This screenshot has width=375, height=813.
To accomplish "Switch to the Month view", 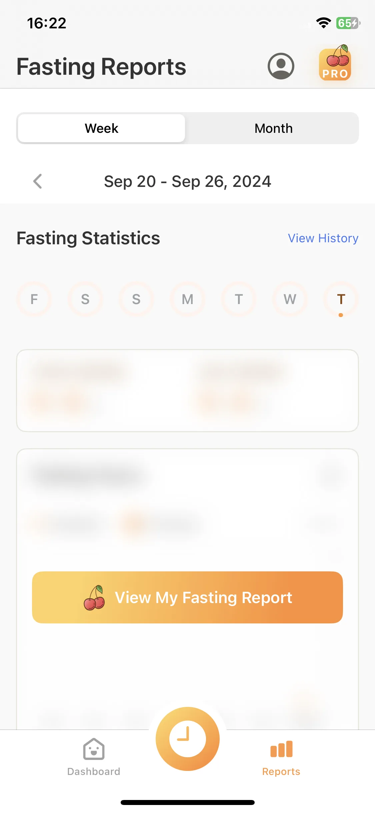I will coord(273,128).
